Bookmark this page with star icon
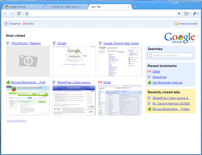 pyautogui.click(x=27, y=13)
